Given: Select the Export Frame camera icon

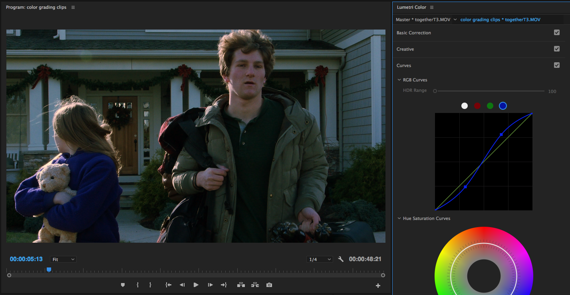Looking at the screenshot, I should coord(269,285).
